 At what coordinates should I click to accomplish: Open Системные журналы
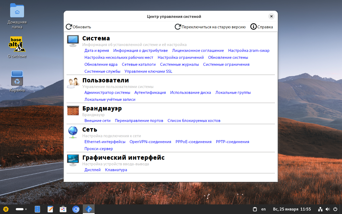point(179,64)
